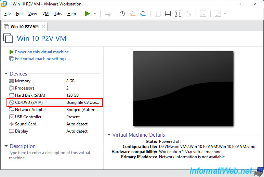Take a snapshot with the clock-plus icon

[x=122, y=14]
